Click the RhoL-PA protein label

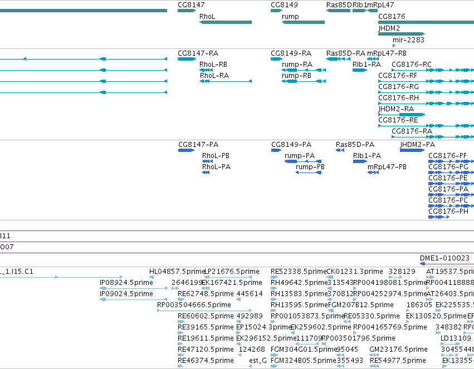click(216, 167)
